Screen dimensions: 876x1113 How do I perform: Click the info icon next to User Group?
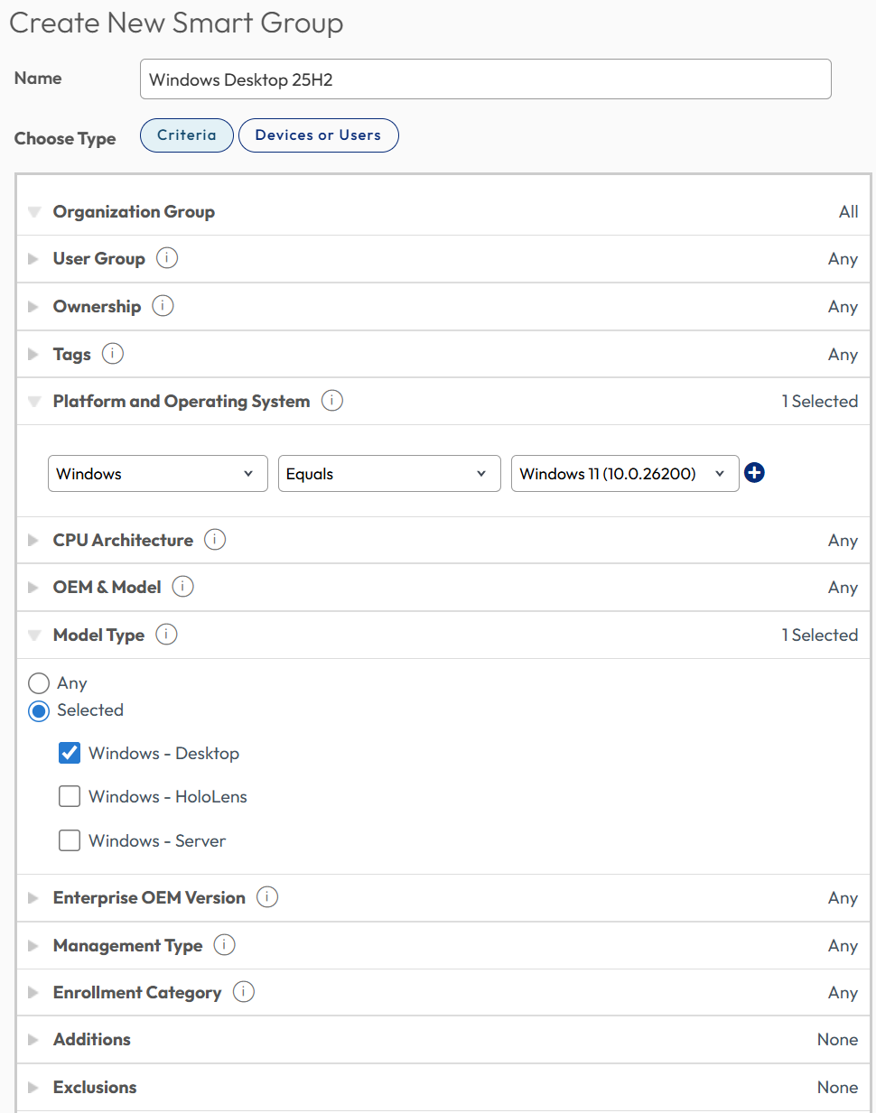pyautogui.click(x=167, y=258)
